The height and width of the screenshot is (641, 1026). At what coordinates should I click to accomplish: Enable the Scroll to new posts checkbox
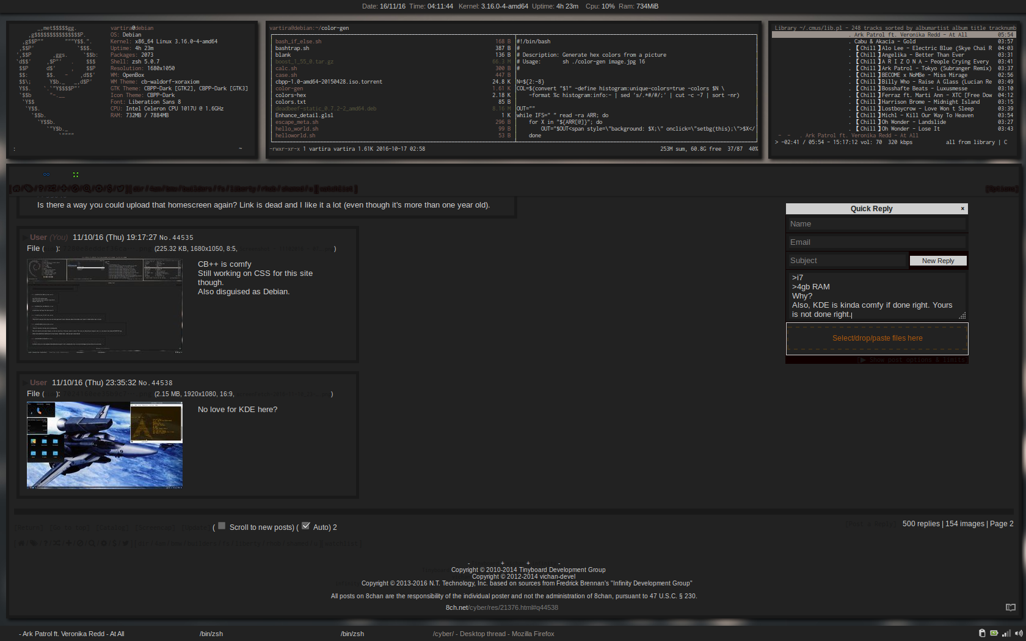coord(222,526)
